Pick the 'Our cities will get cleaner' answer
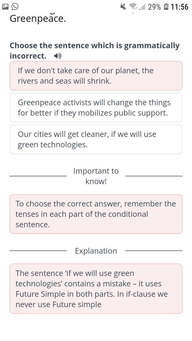Viewport: 192px width, 341px height. (96, 139)
